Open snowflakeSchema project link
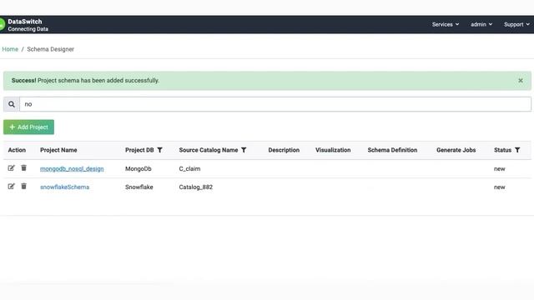534x300 pixels. pyautogui.click(x=65, y=187)
